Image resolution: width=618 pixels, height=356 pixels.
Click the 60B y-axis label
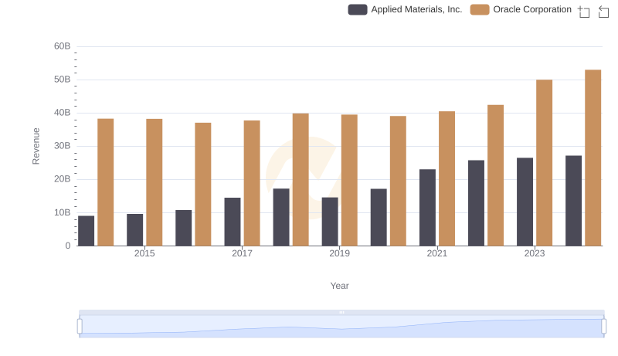[x=63, y=46]
